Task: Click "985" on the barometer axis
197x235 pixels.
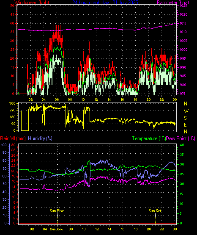Action: [183, 76]
